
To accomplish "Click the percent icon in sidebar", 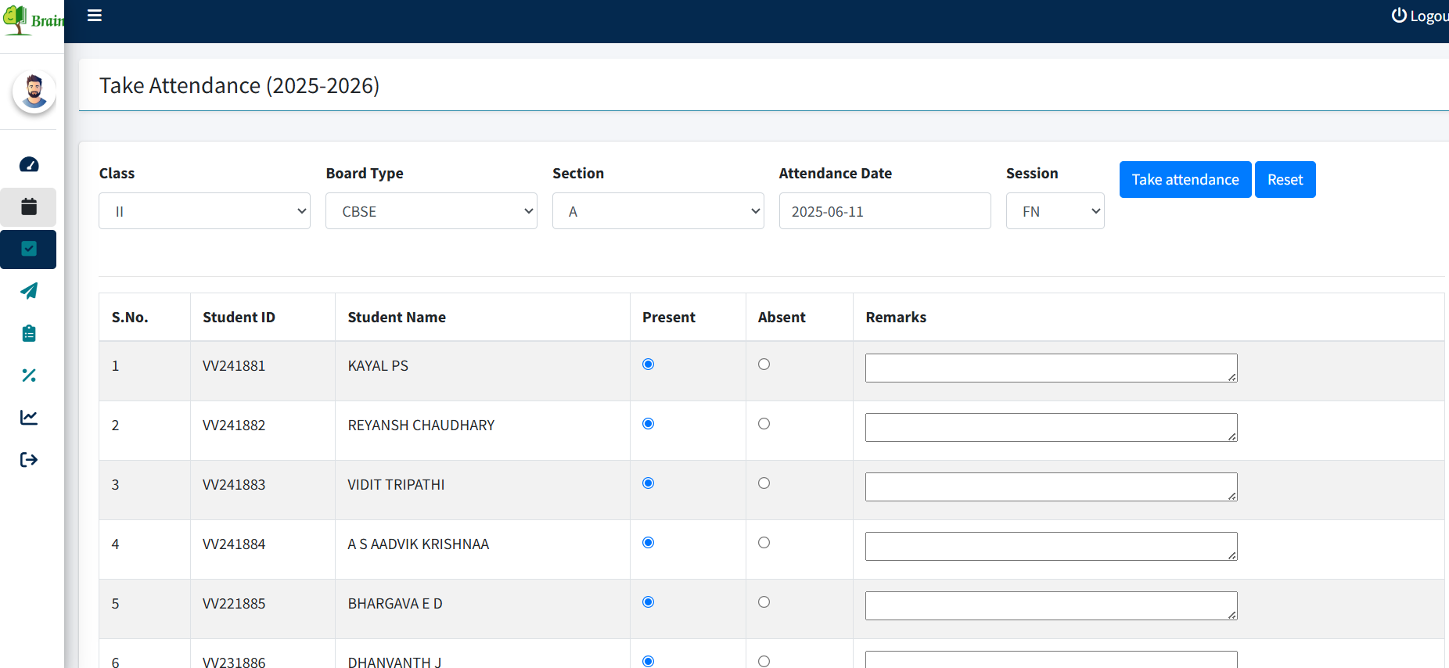I will [29, 375].
